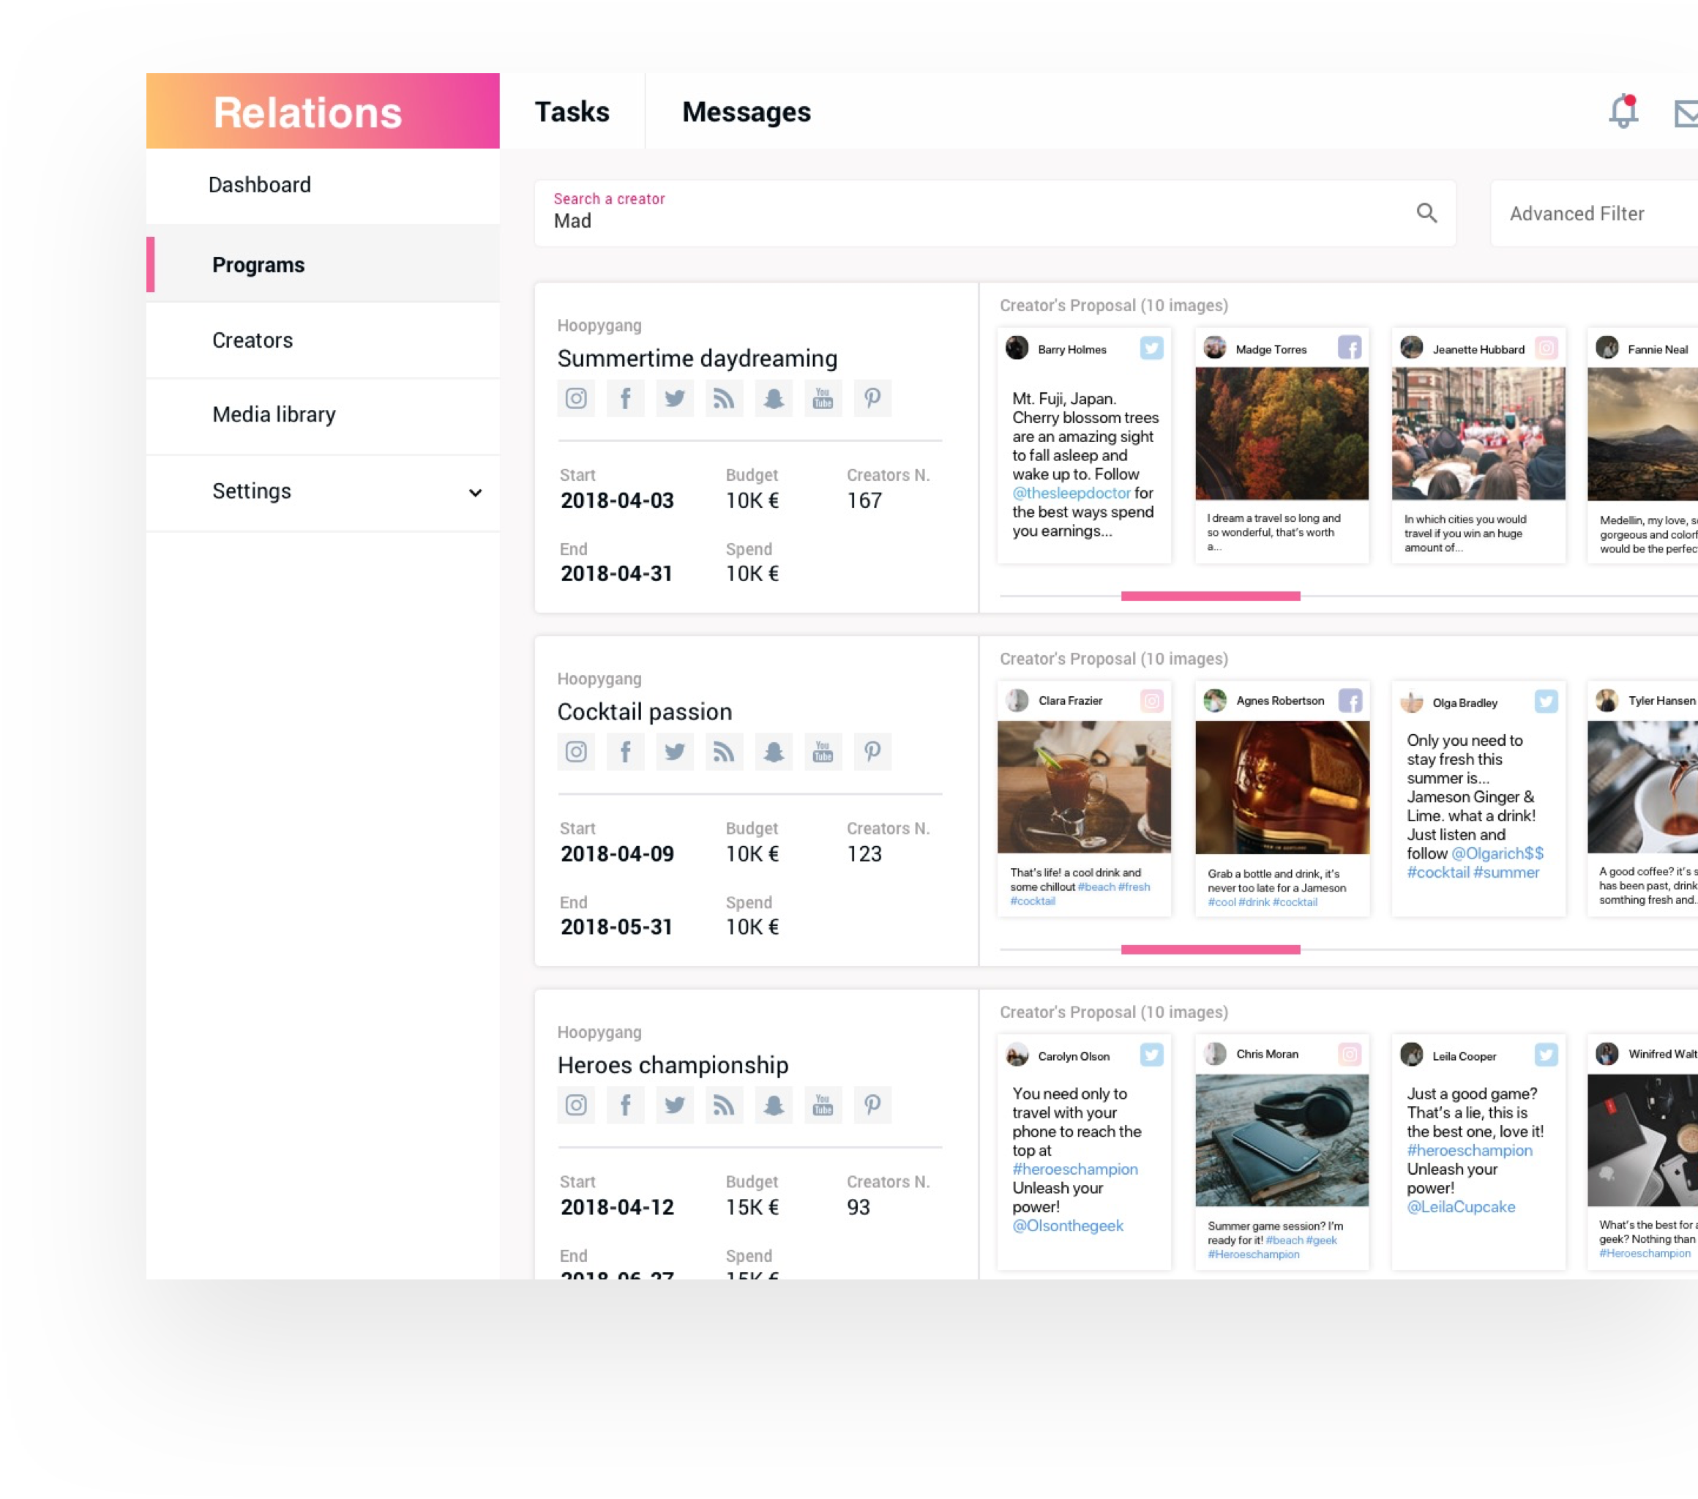Click the Relations logo header

pyautogui.click(x=307, y=112)
